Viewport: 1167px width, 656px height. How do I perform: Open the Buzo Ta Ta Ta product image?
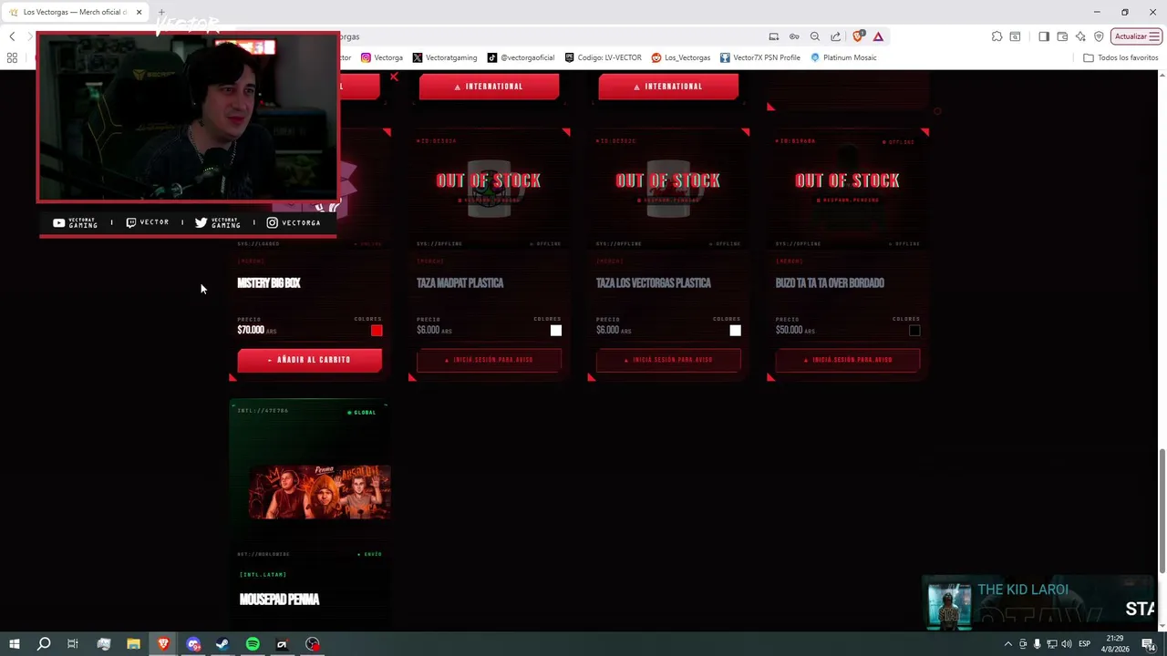(848, 189)
